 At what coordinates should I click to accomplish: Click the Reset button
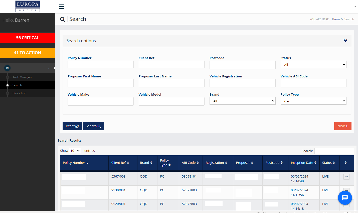tap(72, 126)
